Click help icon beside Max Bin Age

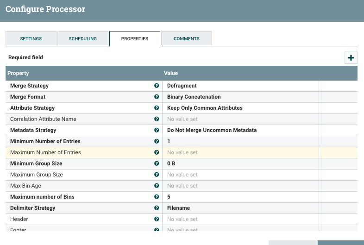click(157, 186)
